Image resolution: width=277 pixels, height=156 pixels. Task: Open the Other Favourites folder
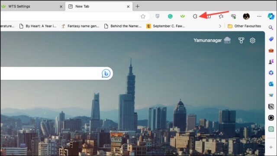[x=244, y=26]
